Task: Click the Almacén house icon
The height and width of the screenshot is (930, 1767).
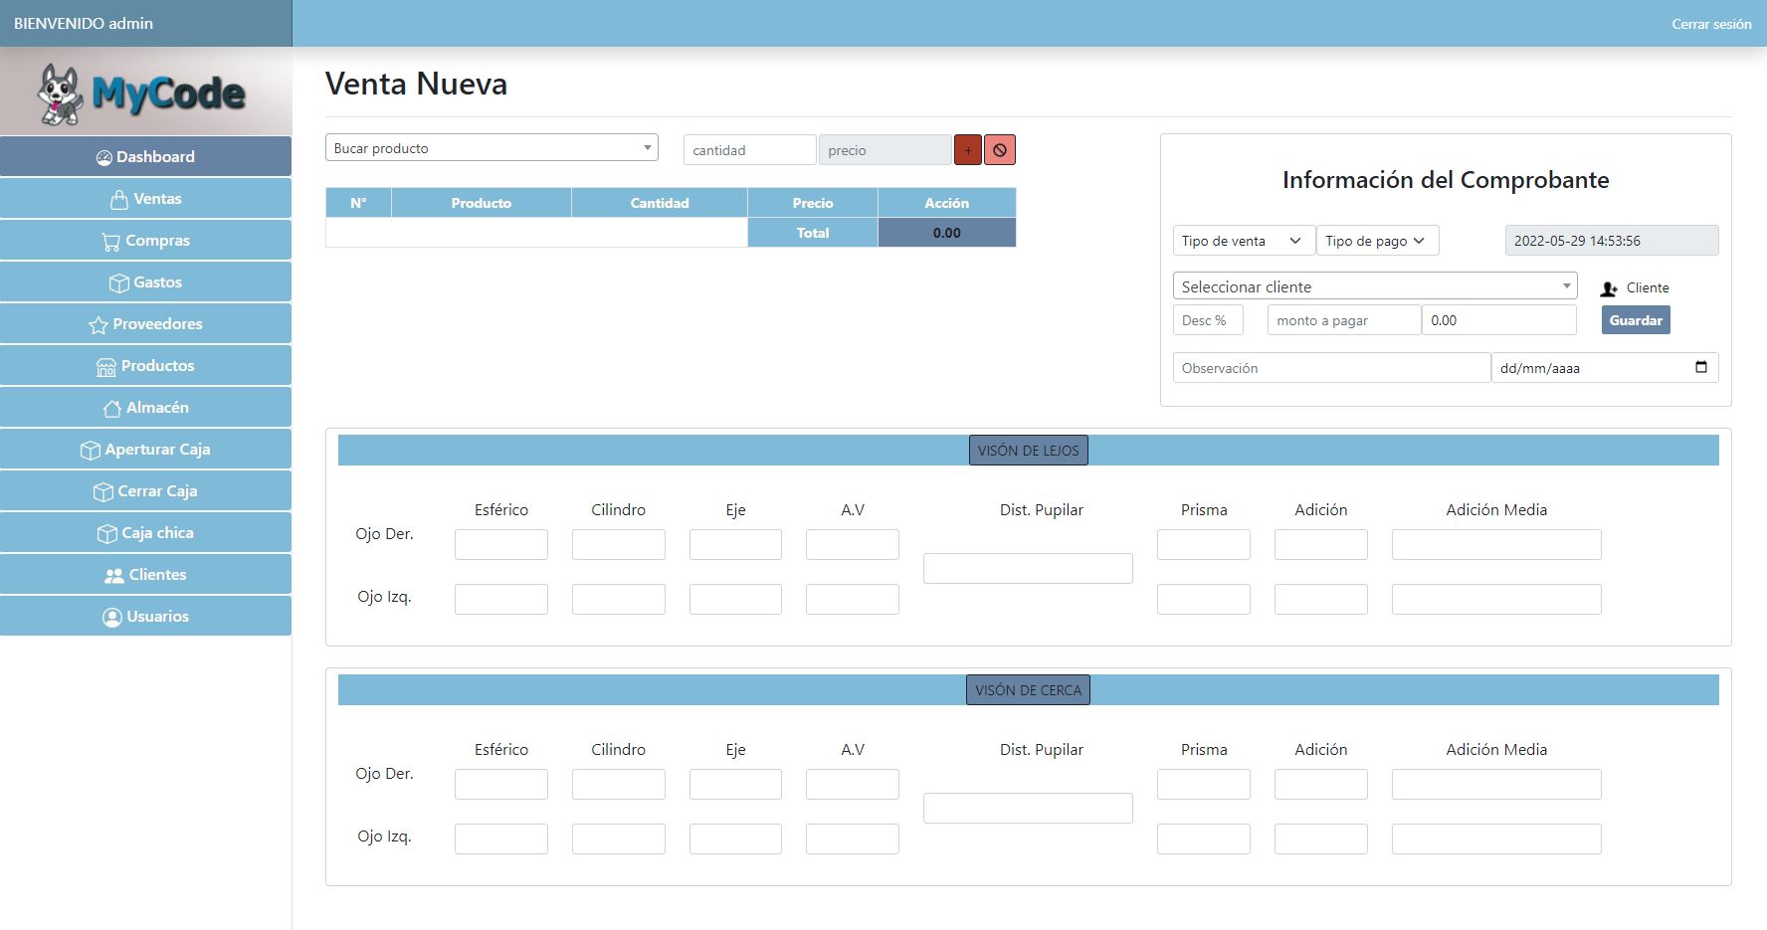Action: [x=112, y=408]
